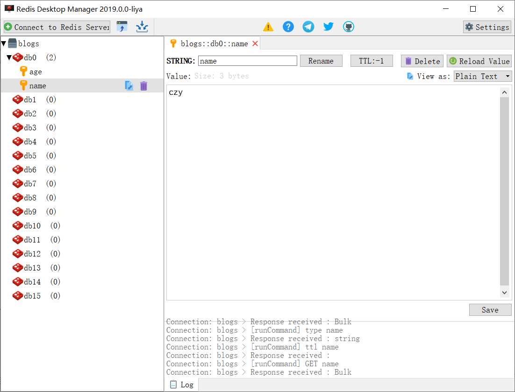515x392 pixels.
Task: Click log line '[runCommand] GET name'
Action: click(252, 364)
